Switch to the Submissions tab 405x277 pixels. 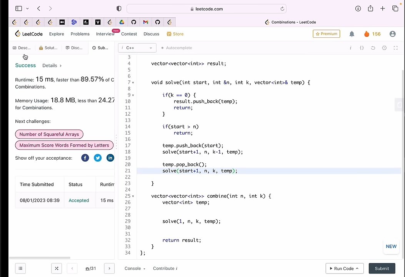[100, 48]
